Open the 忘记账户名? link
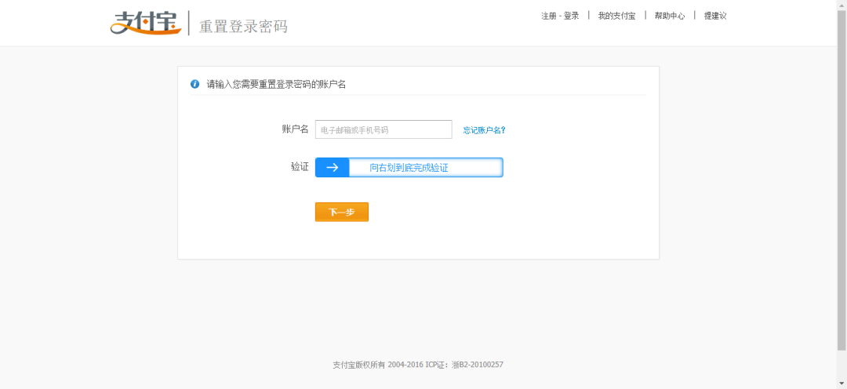847x389 pixels. tap(484, 130)
